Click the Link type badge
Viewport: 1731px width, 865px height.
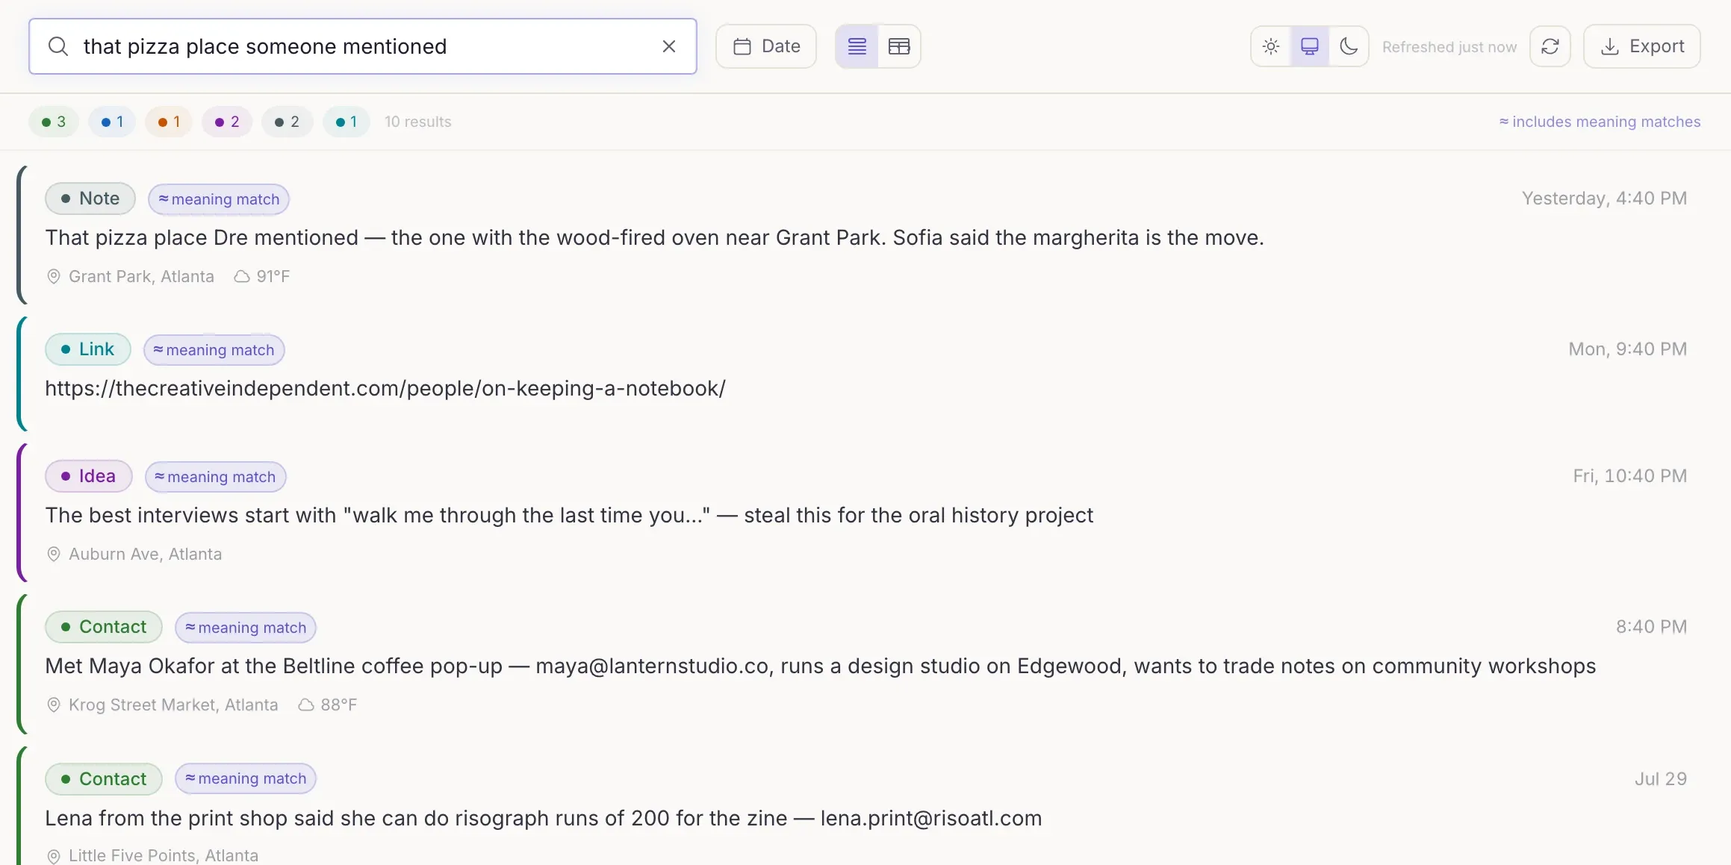(88, 349)
